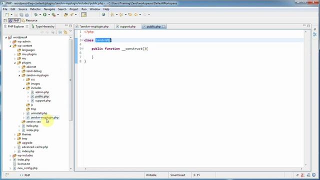320x180 pixels.
Task: Open the Debug configurations dropdown arrow
Action: 40,14
